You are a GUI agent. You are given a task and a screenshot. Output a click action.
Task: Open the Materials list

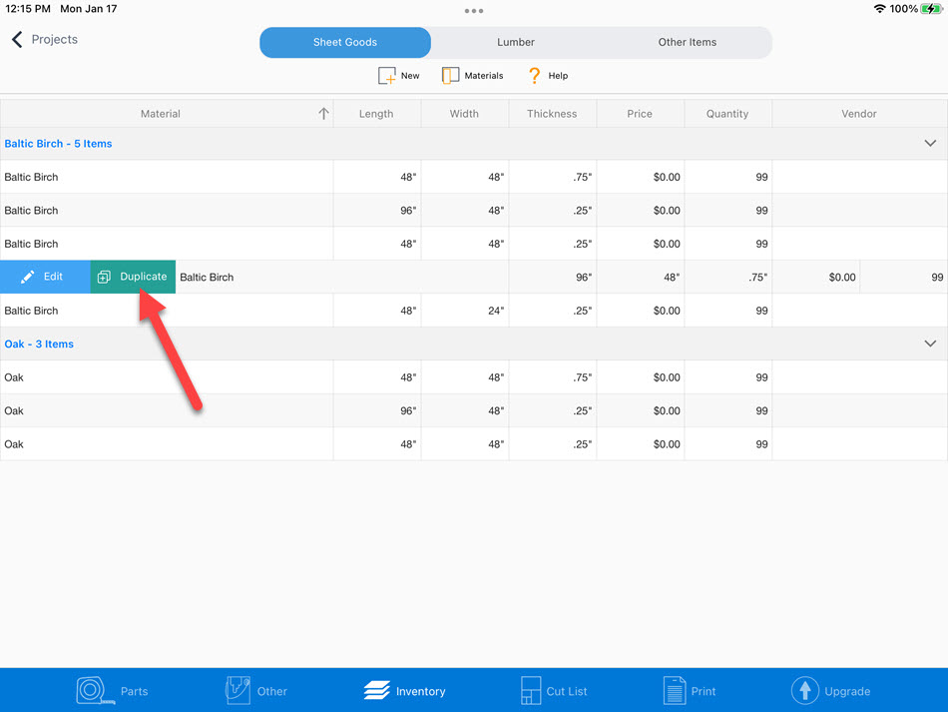coord(472,76)
